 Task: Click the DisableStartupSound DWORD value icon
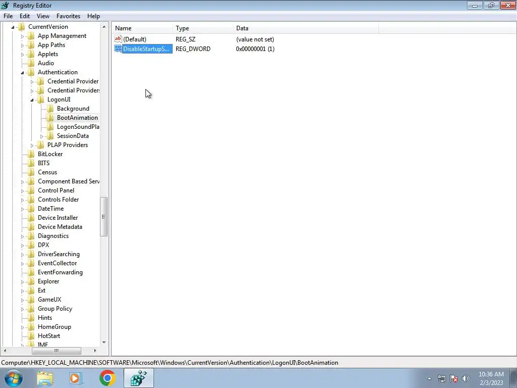118,48
